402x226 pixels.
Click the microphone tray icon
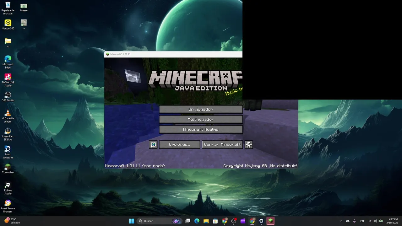click(x=355, y=221)
